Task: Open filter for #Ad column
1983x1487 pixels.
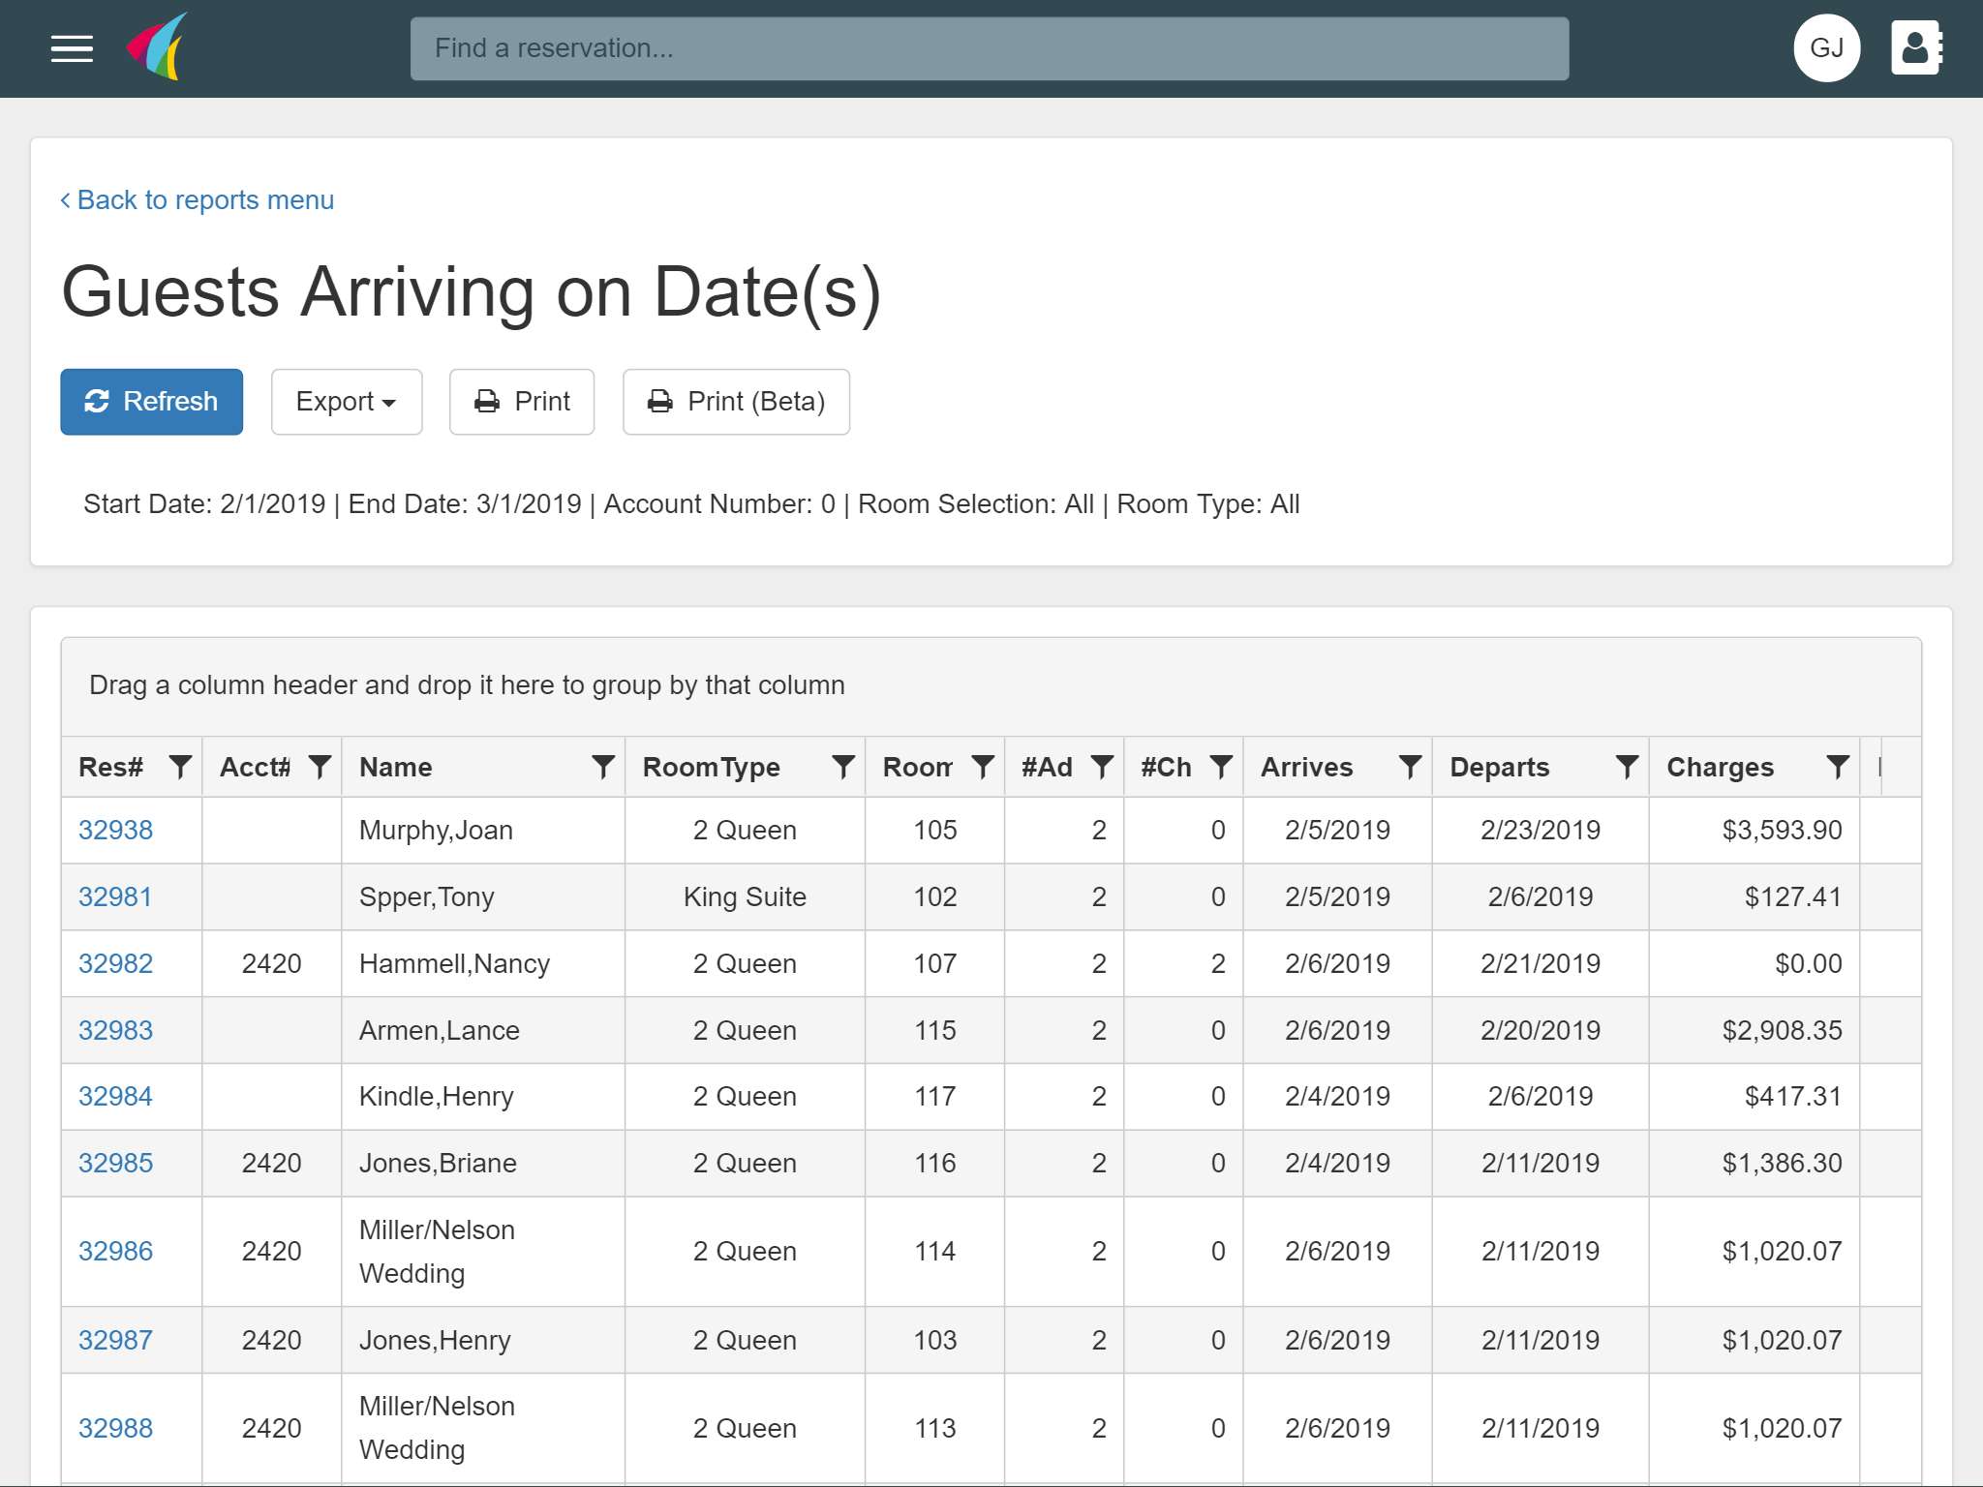Action: pyautogui.click(x=1102, y=767)
